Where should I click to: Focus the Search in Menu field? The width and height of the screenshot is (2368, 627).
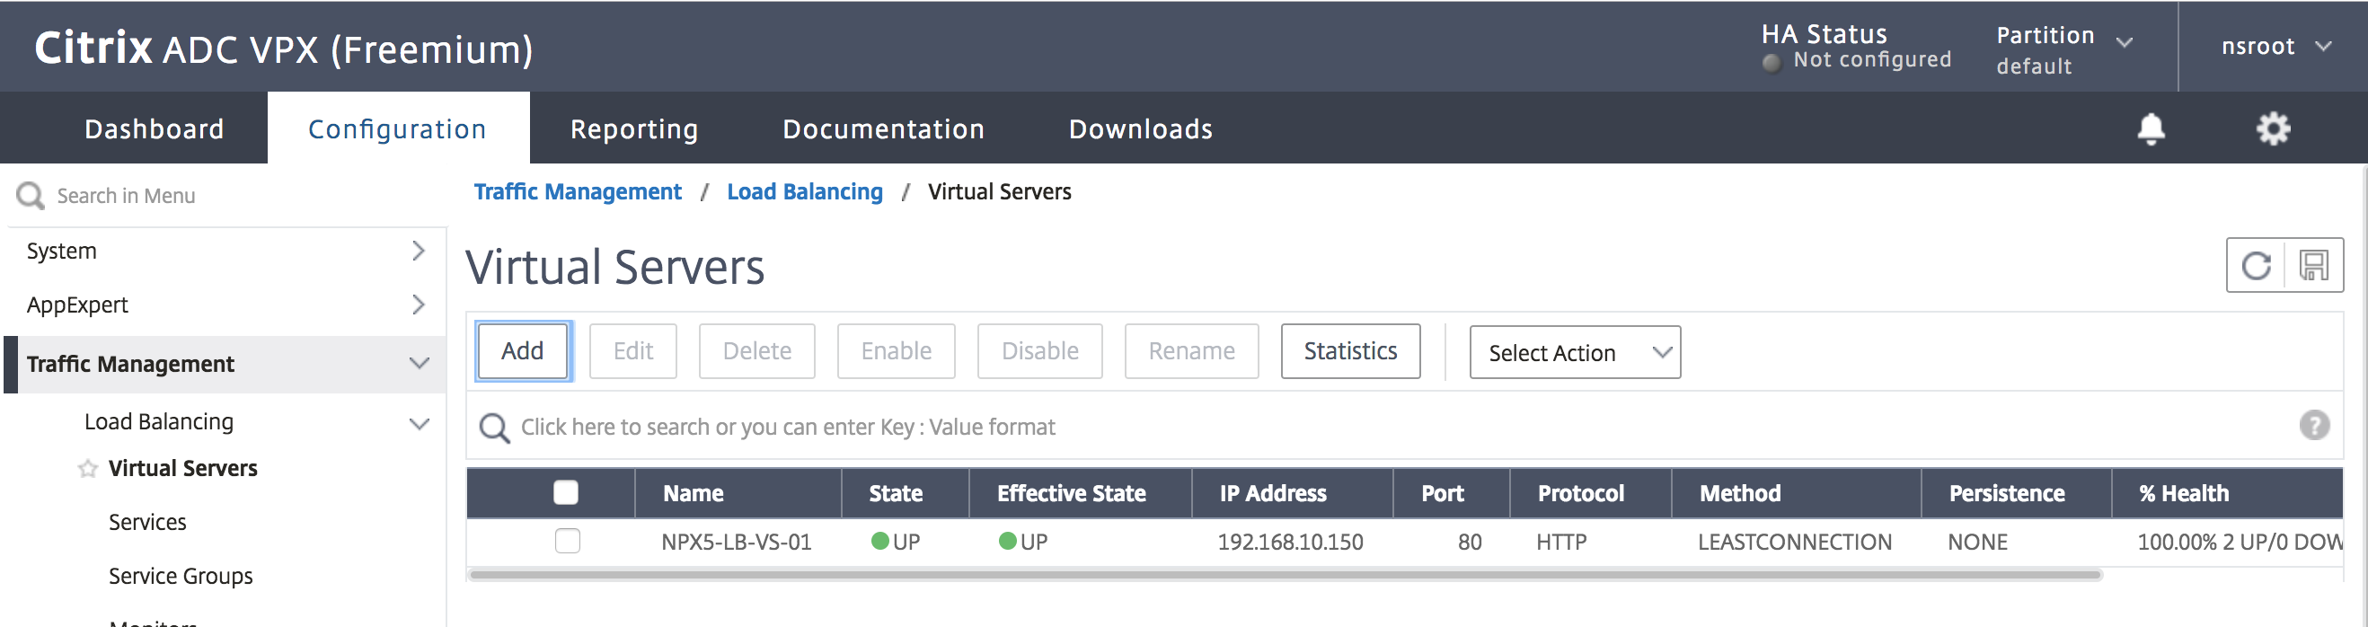226,195
